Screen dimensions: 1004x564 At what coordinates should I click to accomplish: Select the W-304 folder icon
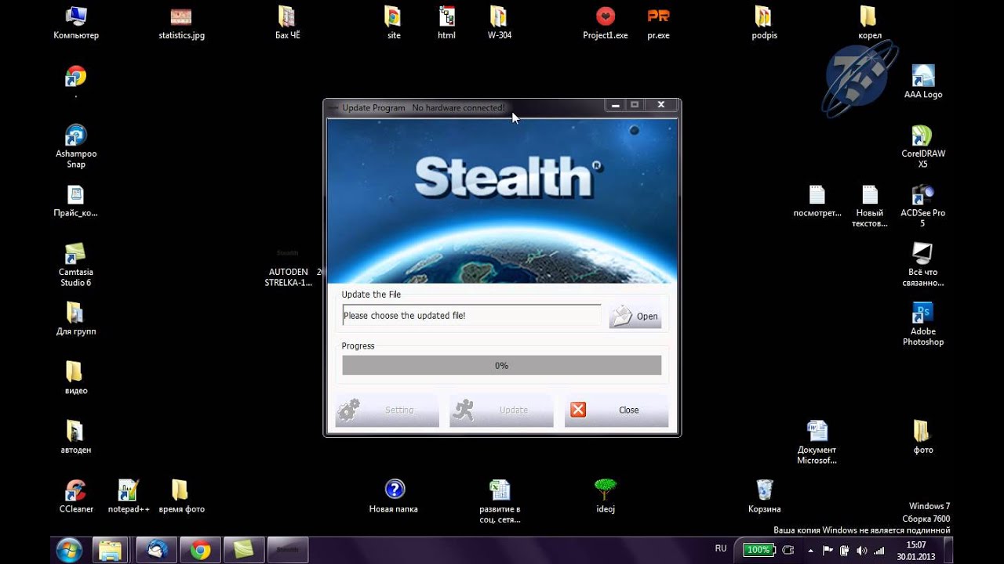pyautogui.click(x=499, y=23)
